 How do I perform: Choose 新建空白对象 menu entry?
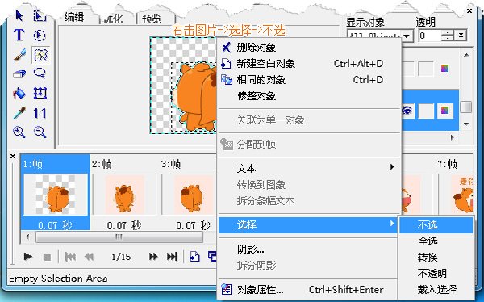point(309,63)
